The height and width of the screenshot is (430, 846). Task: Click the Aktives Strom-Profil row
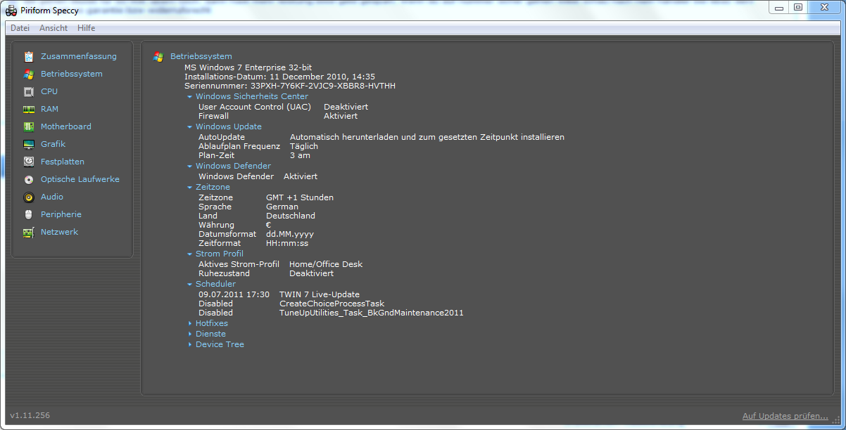(x=281, y=264)
